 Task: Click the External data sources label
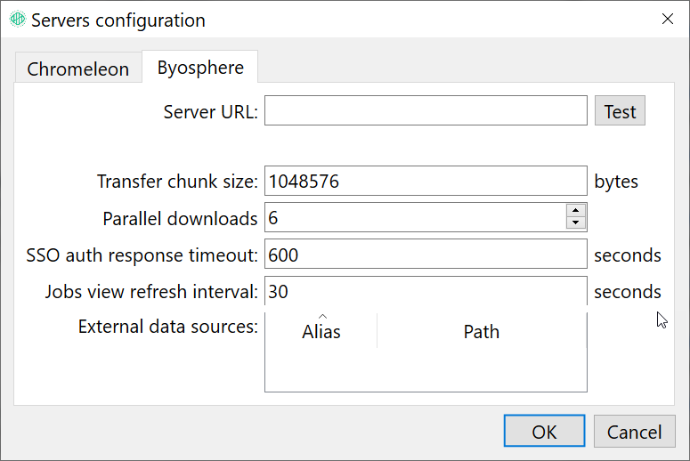(168, 327)
